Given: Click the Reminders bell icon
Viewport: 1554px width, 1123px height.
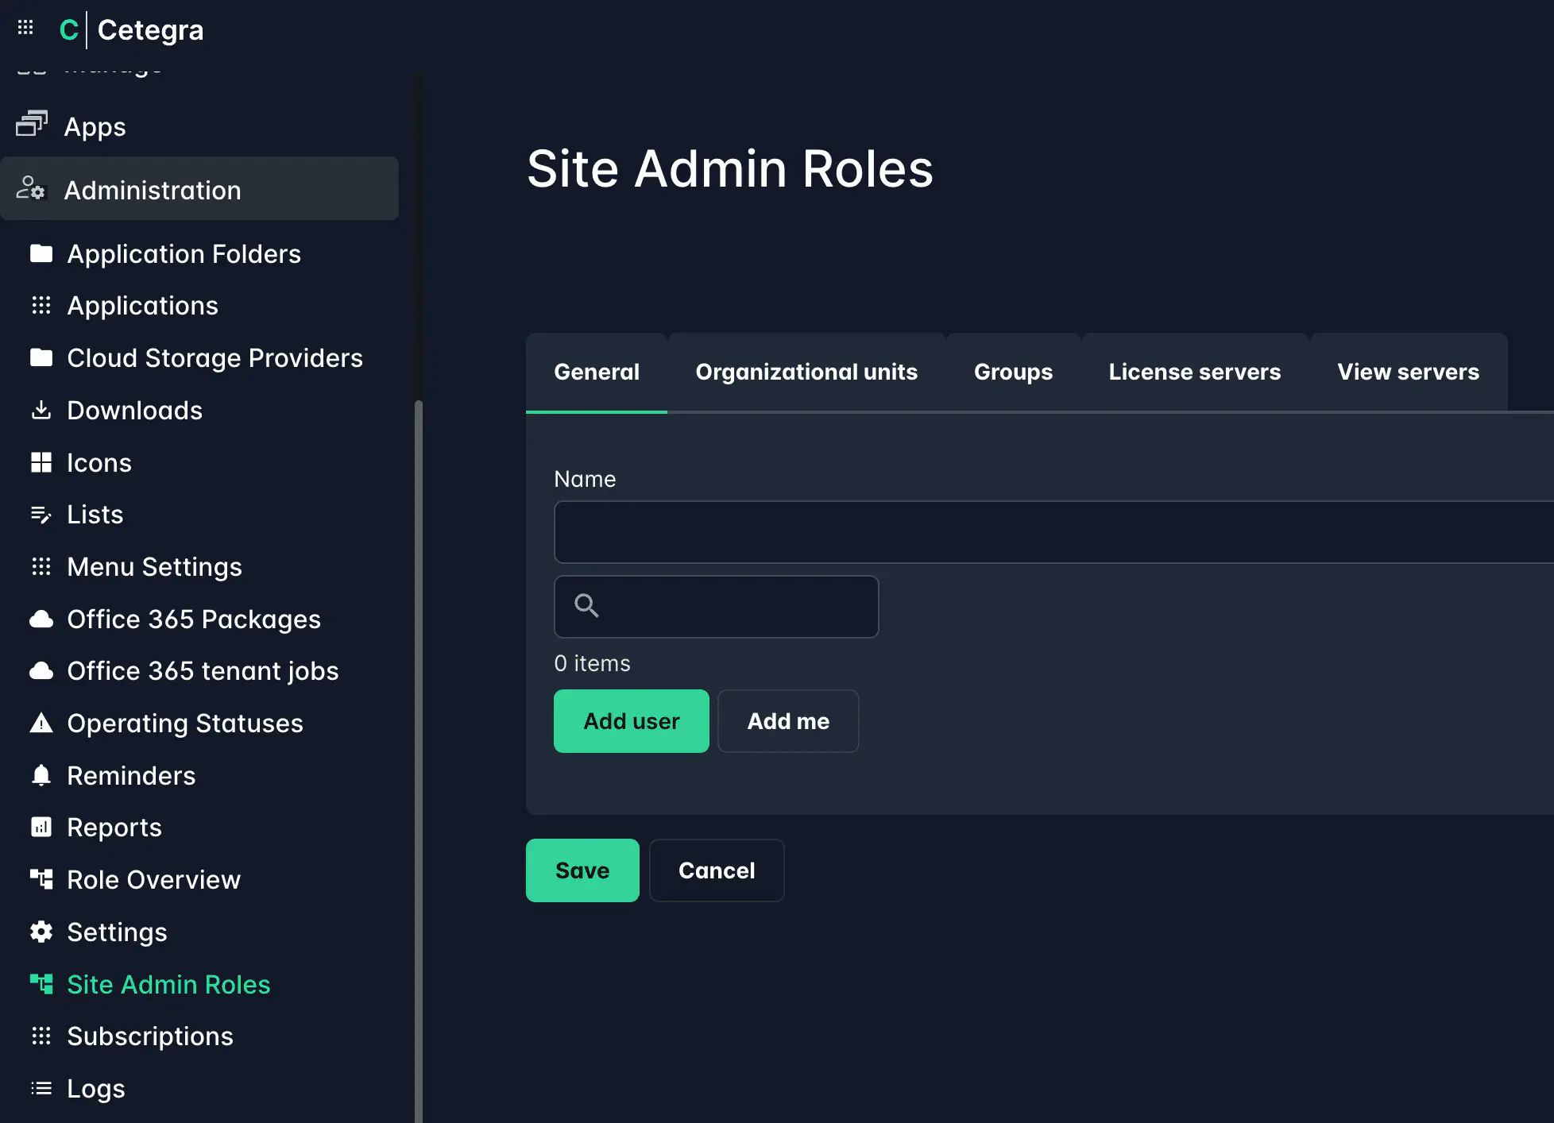Looking at the screenshot, I should [41, 775].
